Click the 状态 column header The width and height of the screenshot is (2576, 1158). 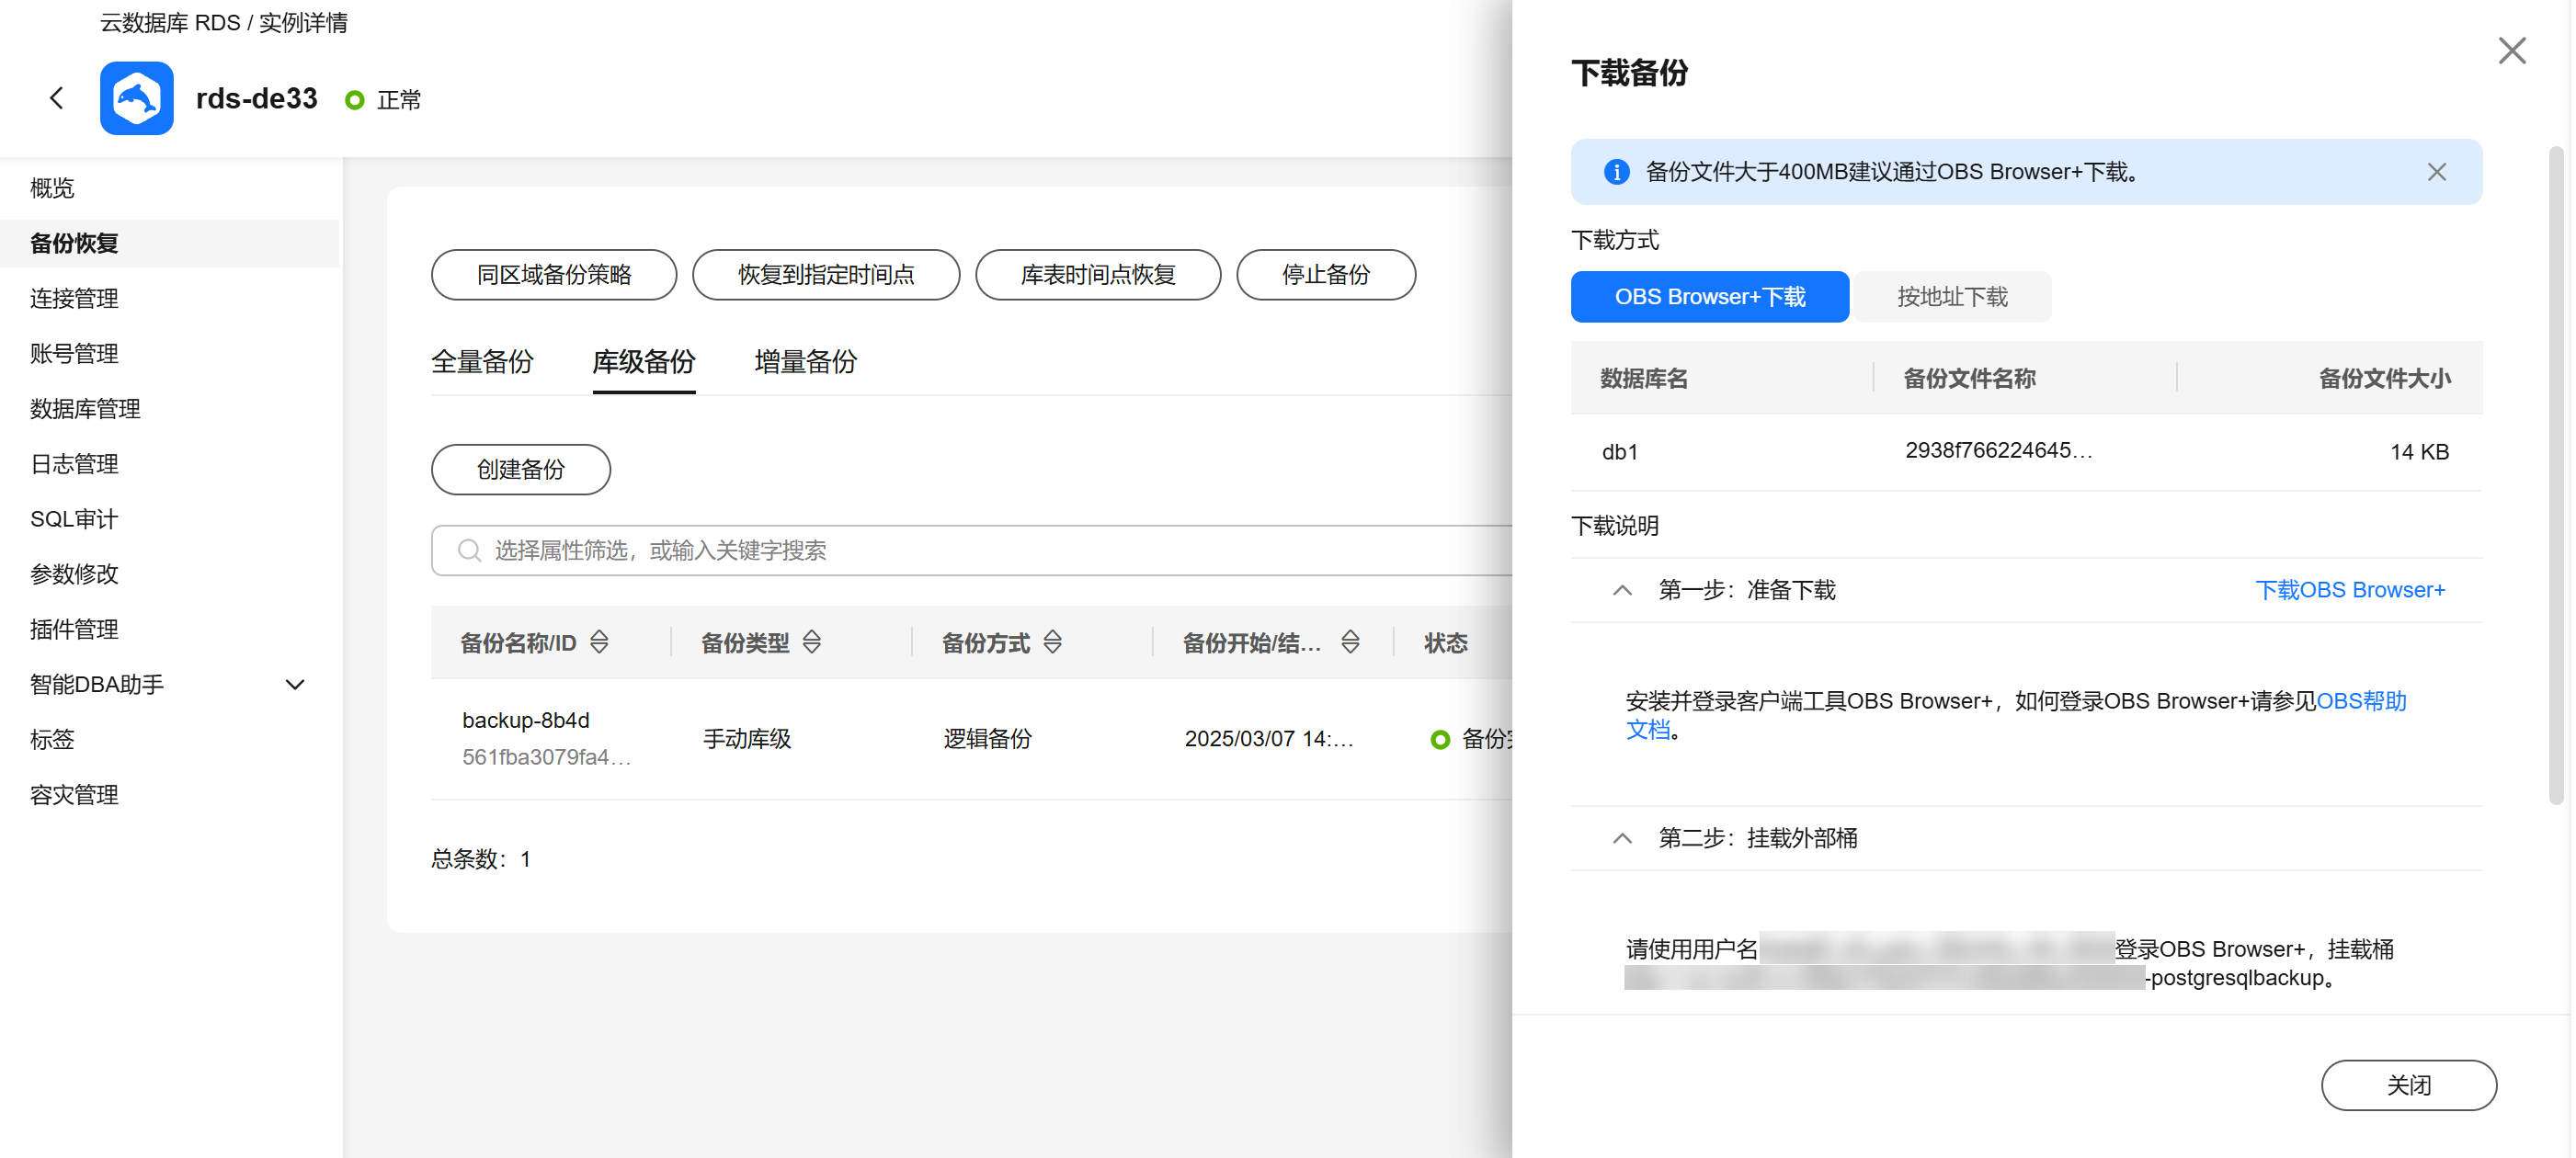click(x=1446, y=643)
